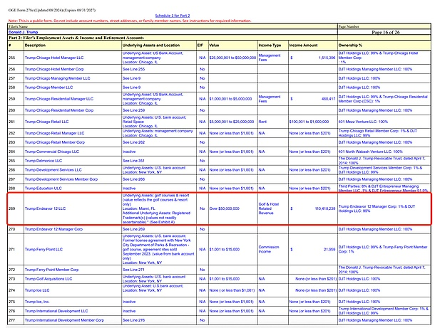Click the "Income Amount" column header

coord(303,45)
